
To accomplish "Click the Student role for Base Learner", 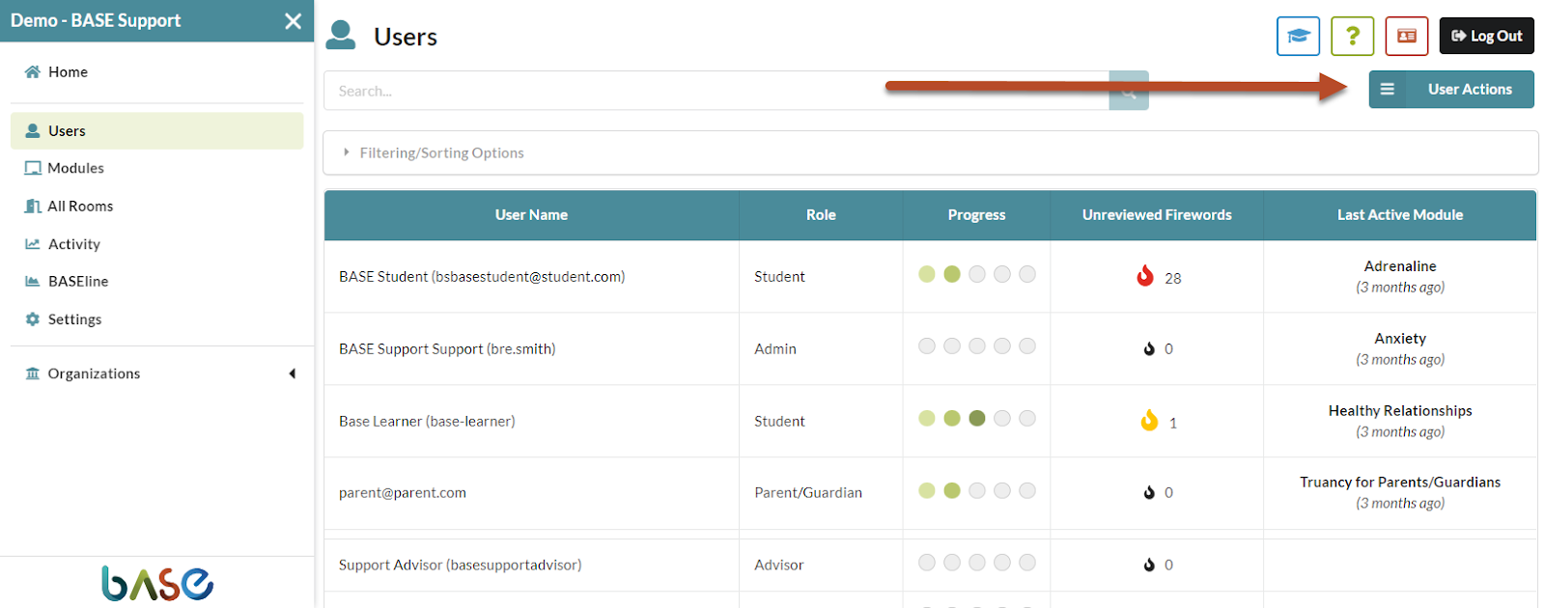I will 779,421.
